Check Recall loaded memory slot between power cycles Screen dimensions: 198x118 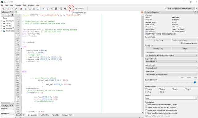146,113
